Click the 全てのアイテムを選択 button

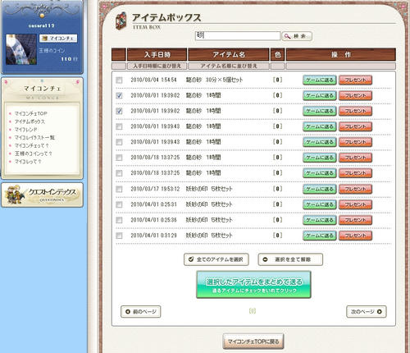216,259
